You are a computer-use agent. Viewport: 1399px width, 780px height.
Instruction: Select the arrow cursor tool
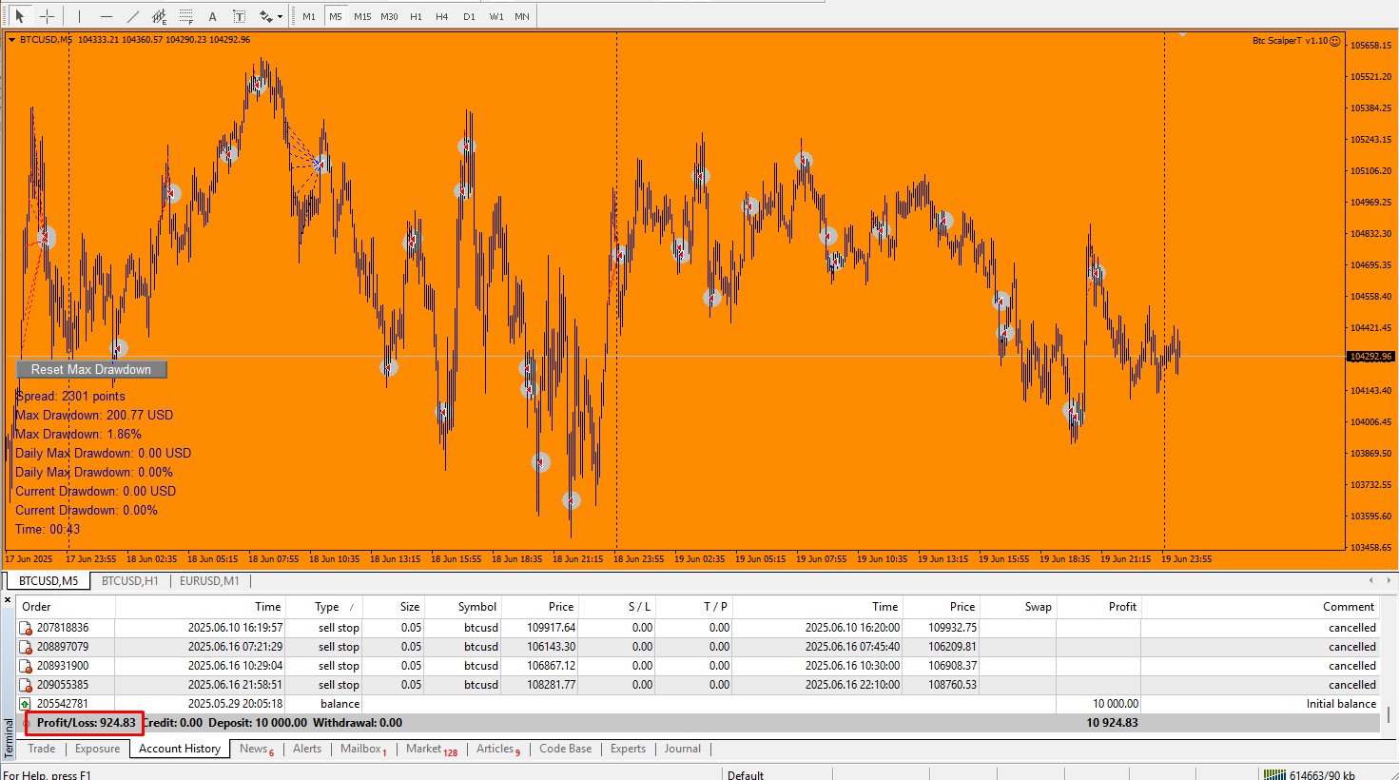coord(20,16)
